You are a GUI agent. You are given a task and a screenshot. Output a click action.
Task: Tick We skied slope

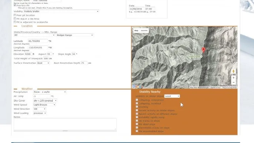(137, 124)
